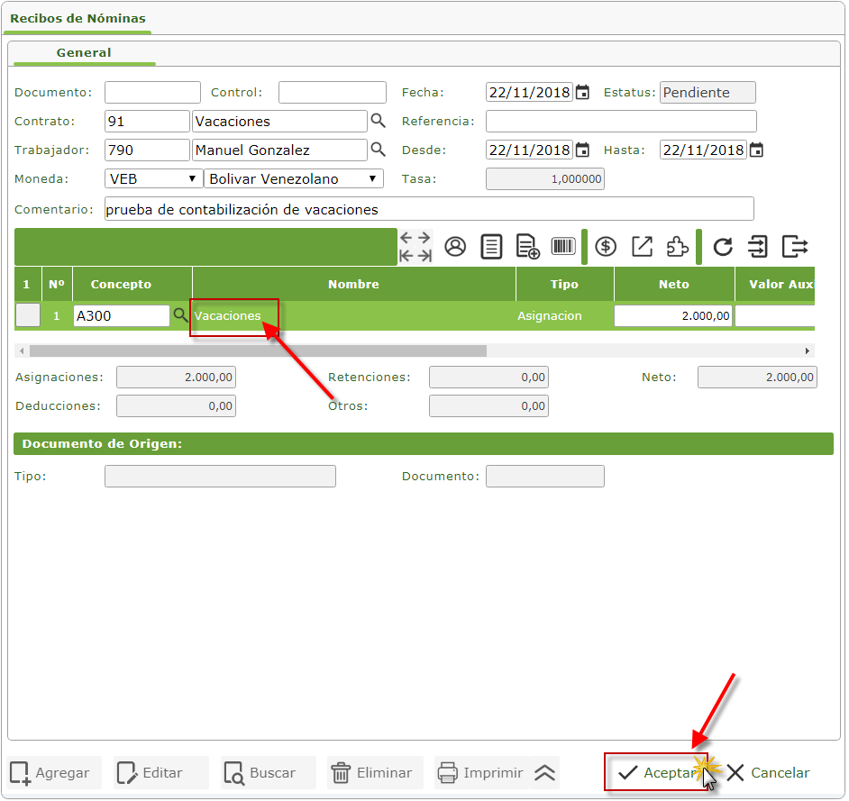This screenshot has width=849, height=801.
Task: Click the worker profile icon in grid toolbar
Action: click(455, 247)
